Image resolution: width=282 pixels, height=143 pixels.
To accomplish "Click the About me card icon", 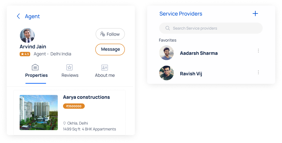I will [x=105, y=67].
